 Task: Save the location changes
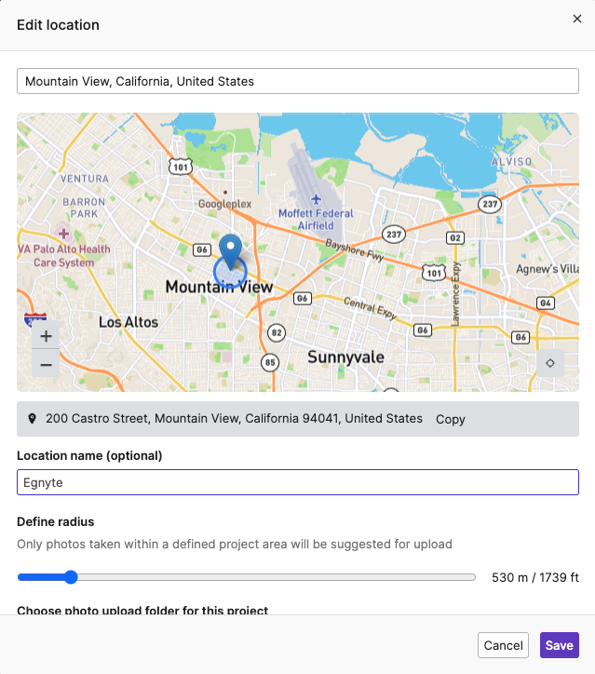[560, 645]
